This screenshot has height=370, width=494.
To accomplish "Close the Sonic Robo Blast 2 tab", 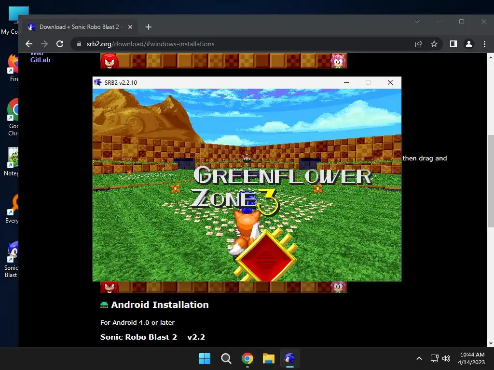I will 130,27.
